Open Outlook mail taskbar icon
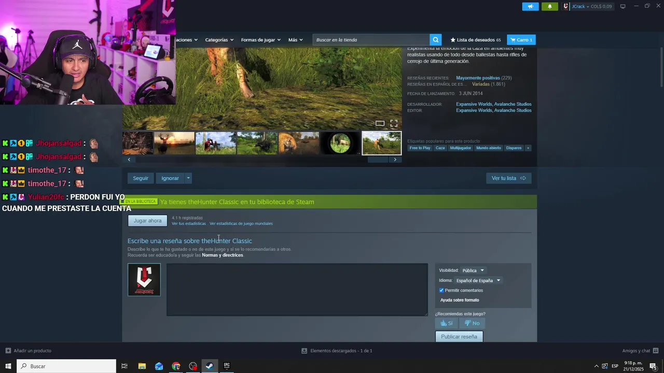 [159, 366]
